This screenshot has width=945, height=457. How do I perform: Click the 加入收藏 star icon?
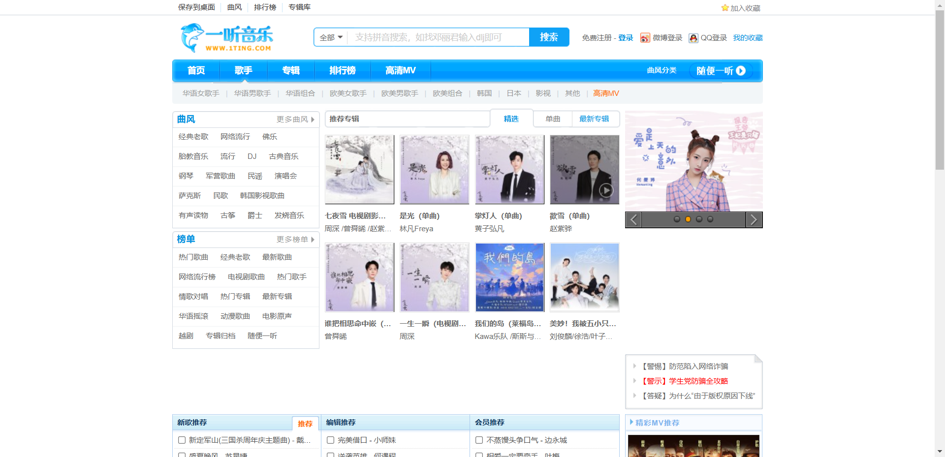point(724,8)
